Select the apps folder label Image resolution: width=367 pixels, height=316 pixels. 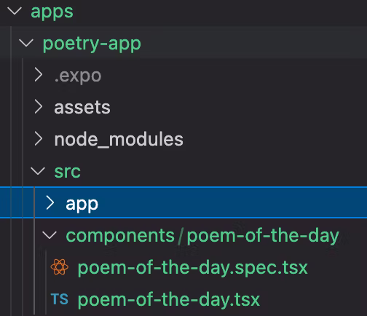coord(52,12)
